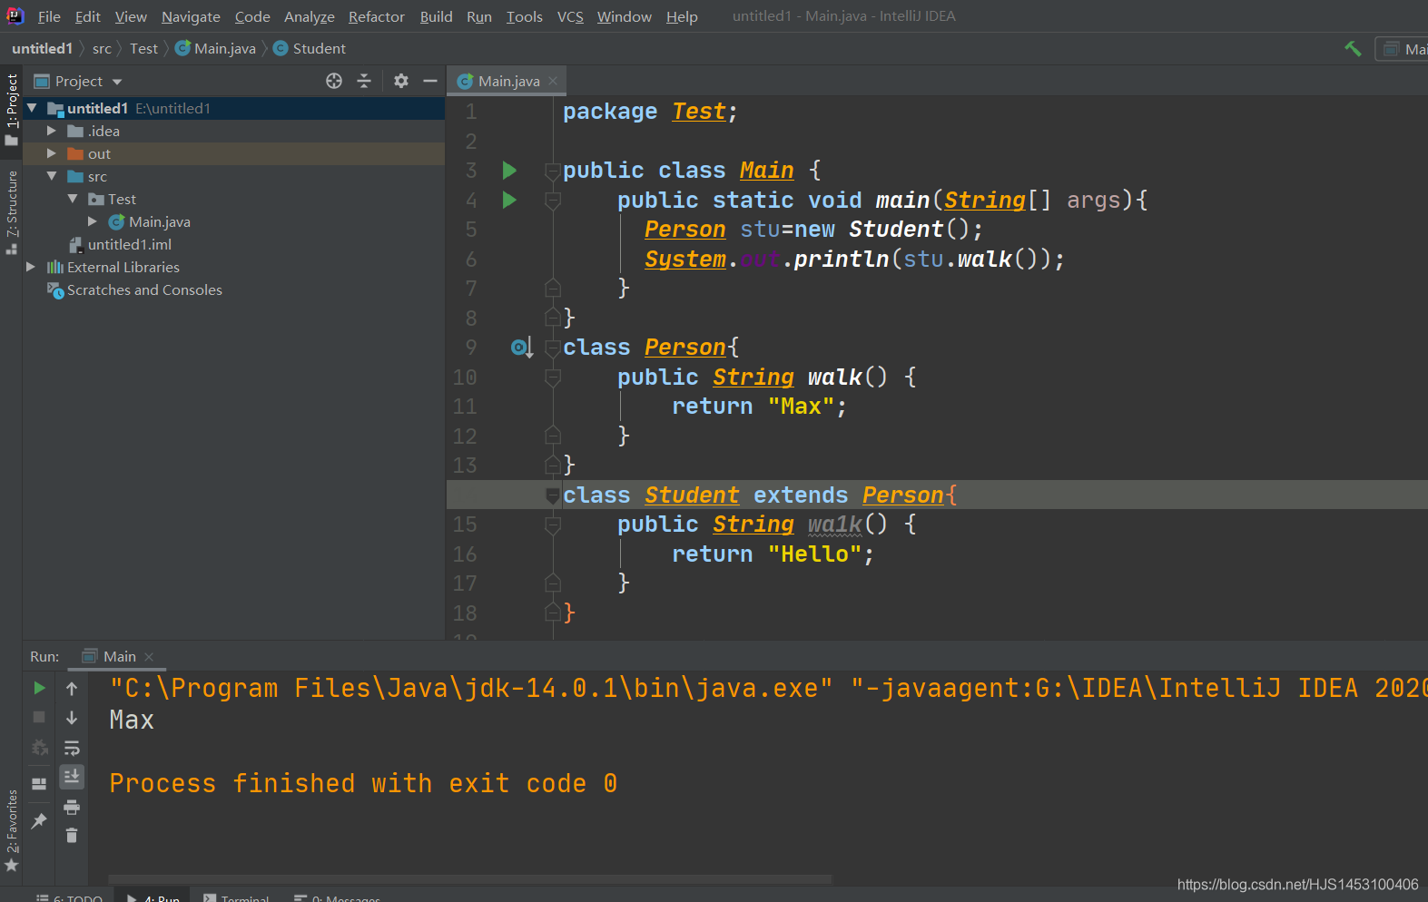Click Student in breadcrumb bar
Image resolution: width=1428 pixels, height=902 pixels.
coord(310,49)
